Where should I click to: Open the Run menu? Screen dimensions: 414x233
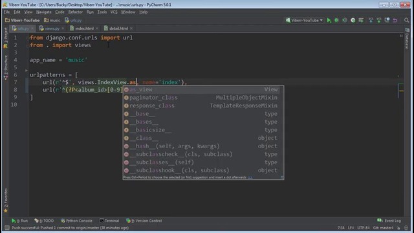[x=90, y=12]
